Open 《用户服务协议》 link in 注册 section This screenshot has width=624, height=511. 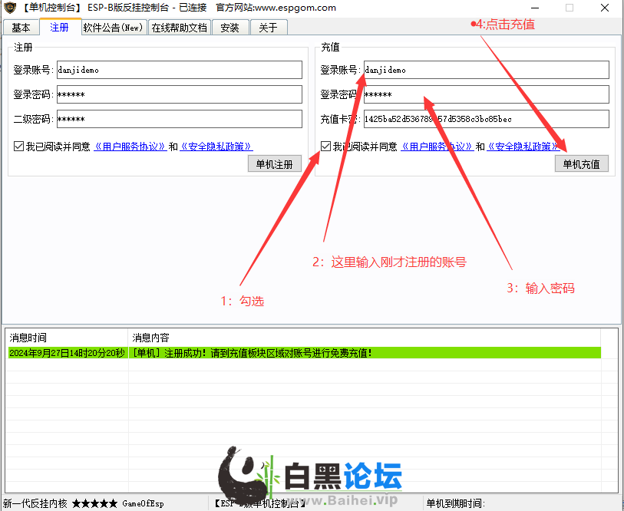(x=130, y=147)
